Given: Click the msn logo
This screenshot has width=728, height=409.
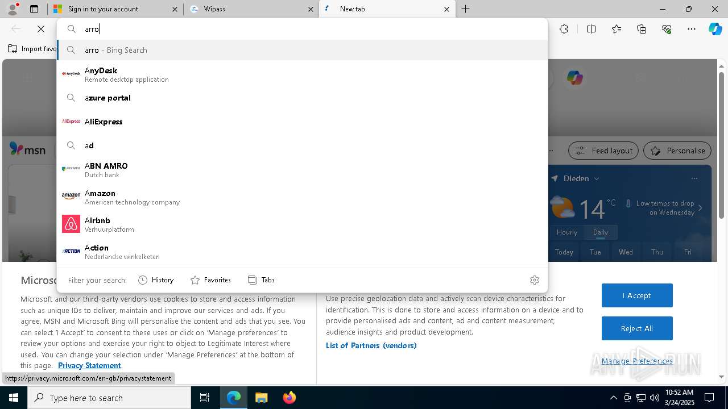Looking at the screenshot, I should point(27,149).
